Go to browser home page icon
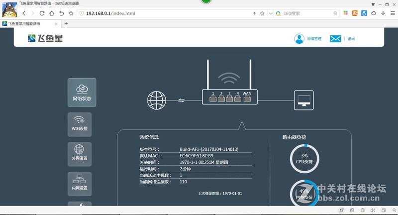 (52, 13)
